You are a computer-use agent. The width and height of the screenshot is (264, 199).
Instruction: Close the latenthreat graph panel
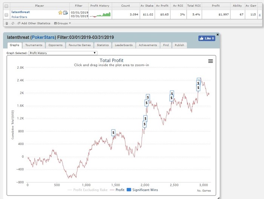click(x=218, y=35)
